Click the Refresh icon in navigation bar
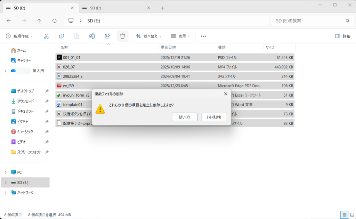This screenshot has height=219, width=356. pyautogui.click(x=55, y=21)
